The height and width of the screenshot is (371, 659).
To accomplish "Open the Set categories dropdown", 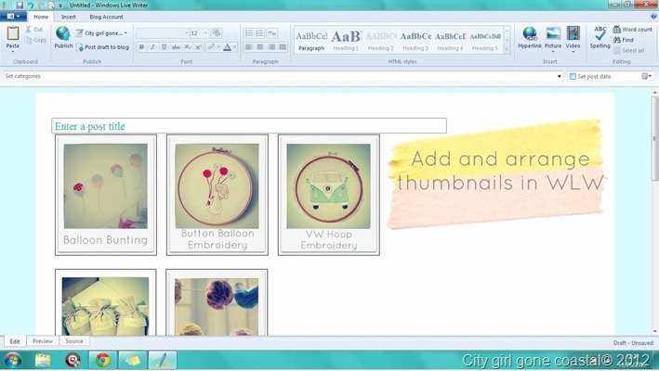I will tap(559, 76).
